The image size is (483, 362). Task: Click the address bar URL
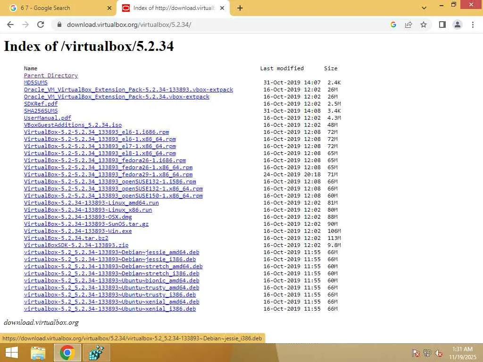129,25
